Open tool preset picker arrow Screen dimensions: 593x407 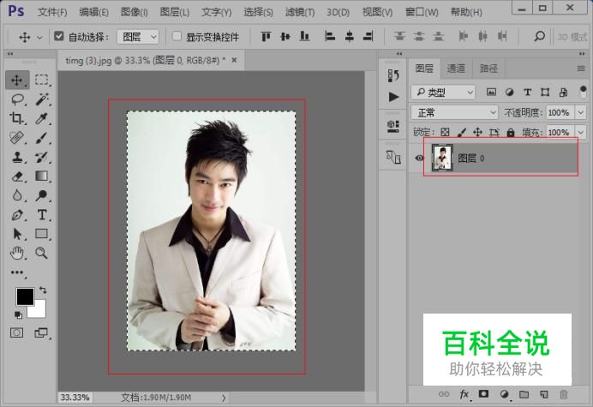point(39,37)
